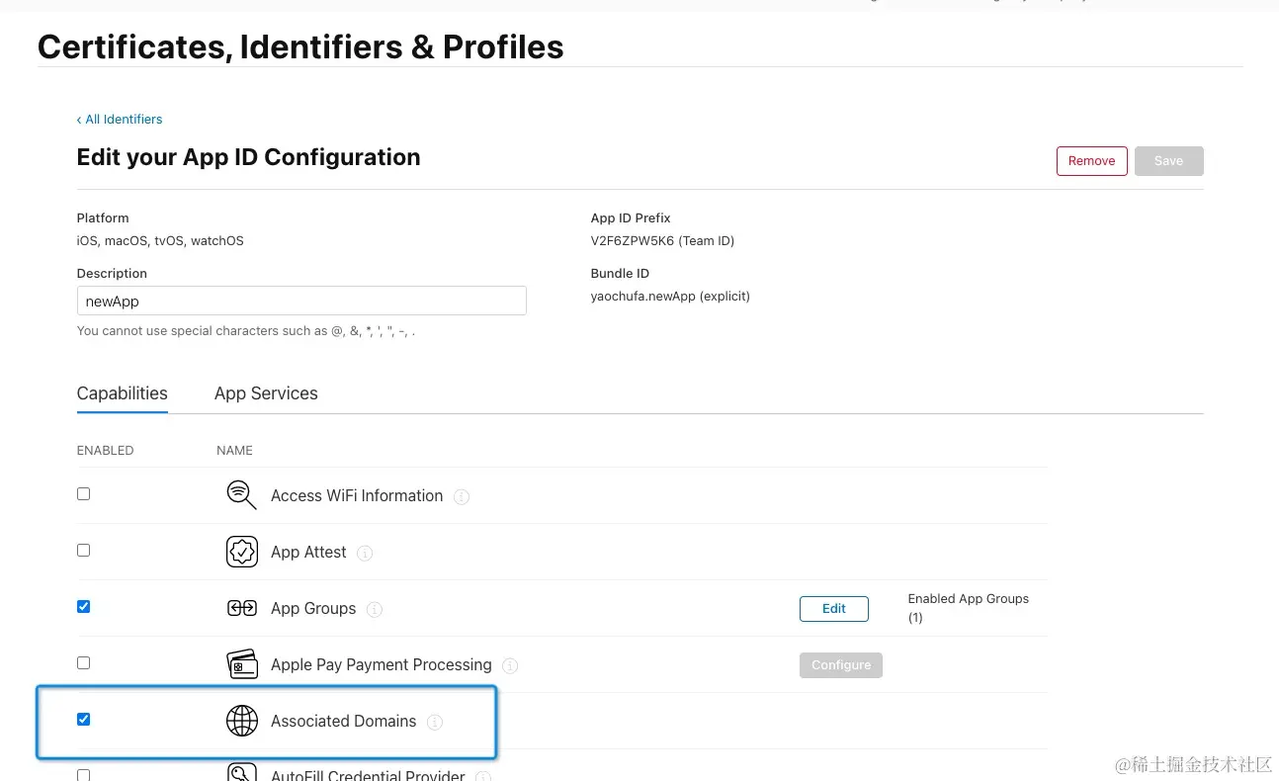
Task: Enable Access WiFi Information checkbox
Action: click(83, 493)
